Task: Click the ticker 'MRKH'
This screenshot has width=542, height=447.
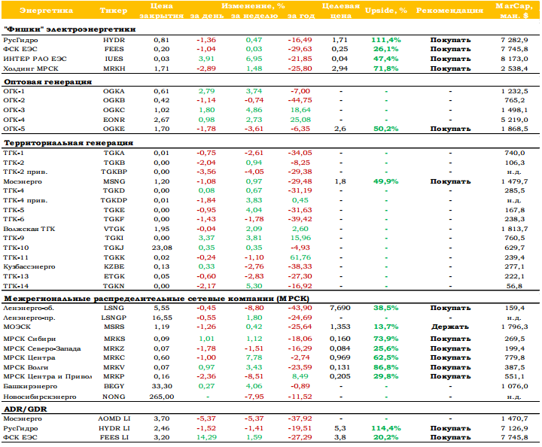Action: 114,68
